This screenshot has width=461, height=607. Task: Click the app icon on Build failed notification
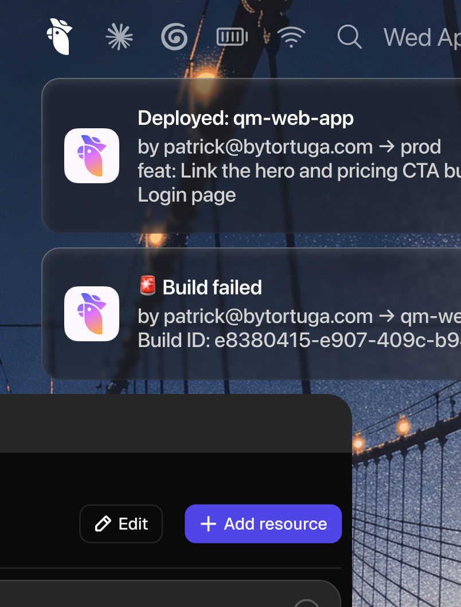click(x=92, y=314)
